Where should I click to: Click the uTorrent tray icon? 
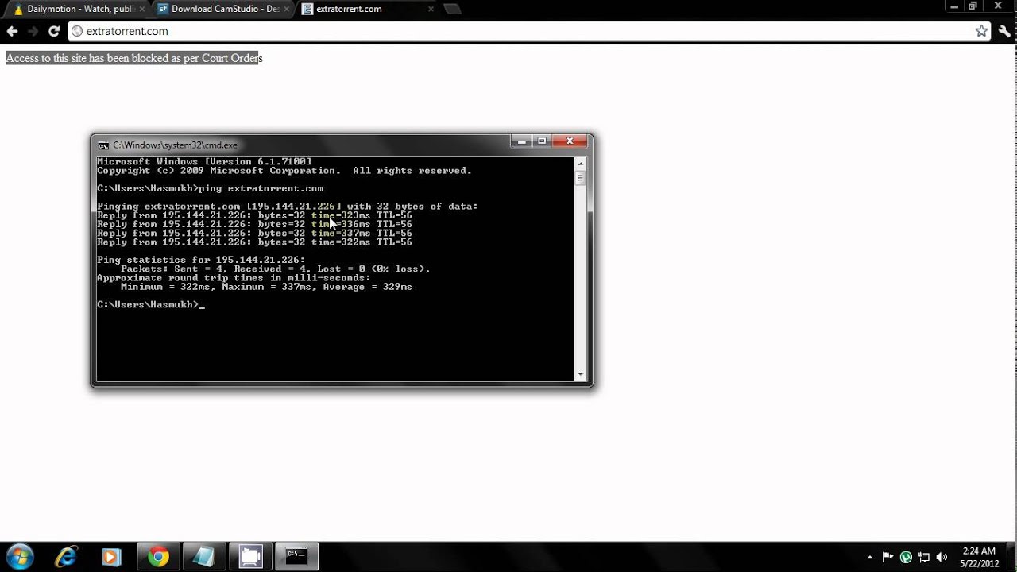click(x=906, y=557)
